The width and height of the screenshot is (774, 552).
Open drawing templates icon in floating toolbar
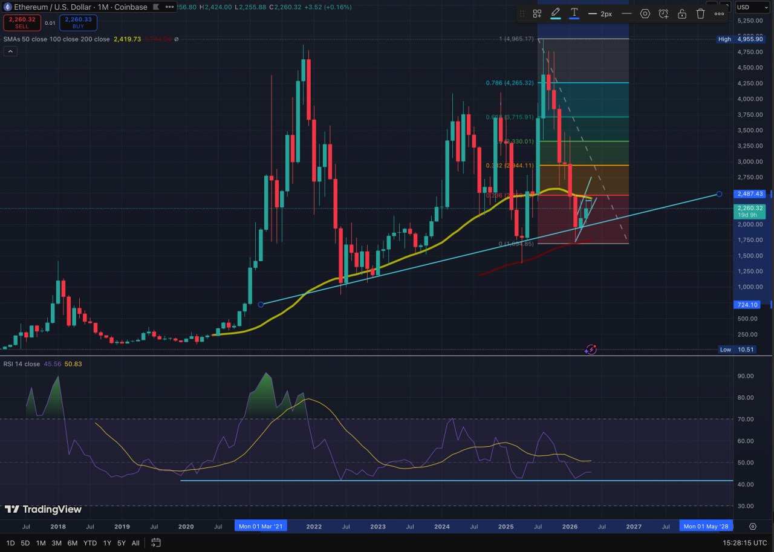(537, 13)
